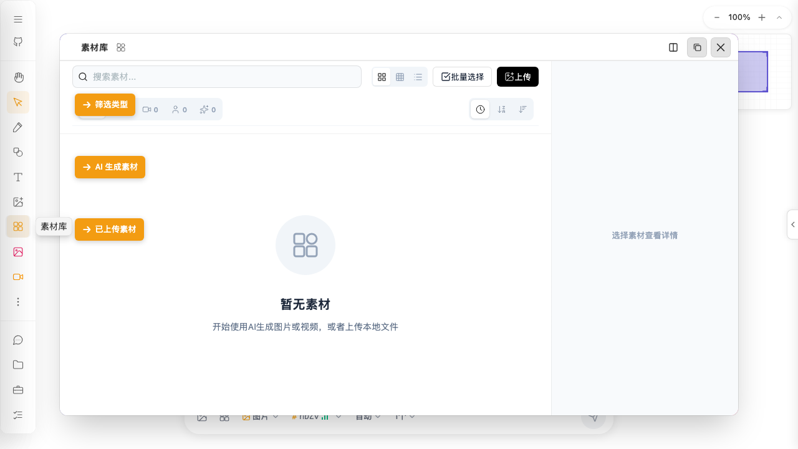Viewport: 798px width, 449px height.
Task: Open the 1:1 aspect ratio dropdown
Action: pyautogui.click(x=406, y=416)
